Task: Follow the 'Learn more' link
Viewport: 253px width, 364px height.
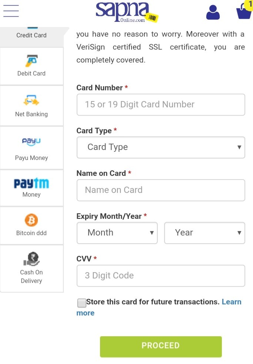Action: 232,302
